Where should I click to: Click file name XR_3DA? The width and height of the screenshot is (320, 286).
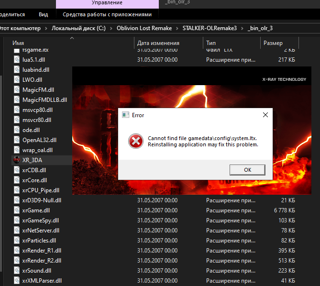click(32, 160)
